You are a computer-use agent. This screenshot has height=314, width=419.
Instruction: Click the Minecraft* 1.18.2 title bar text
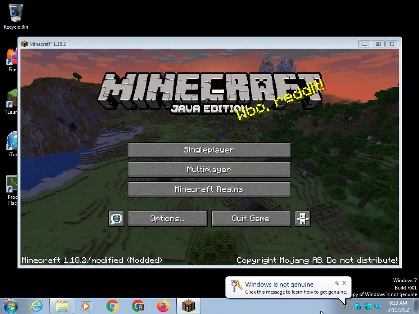tap(47, 44)
